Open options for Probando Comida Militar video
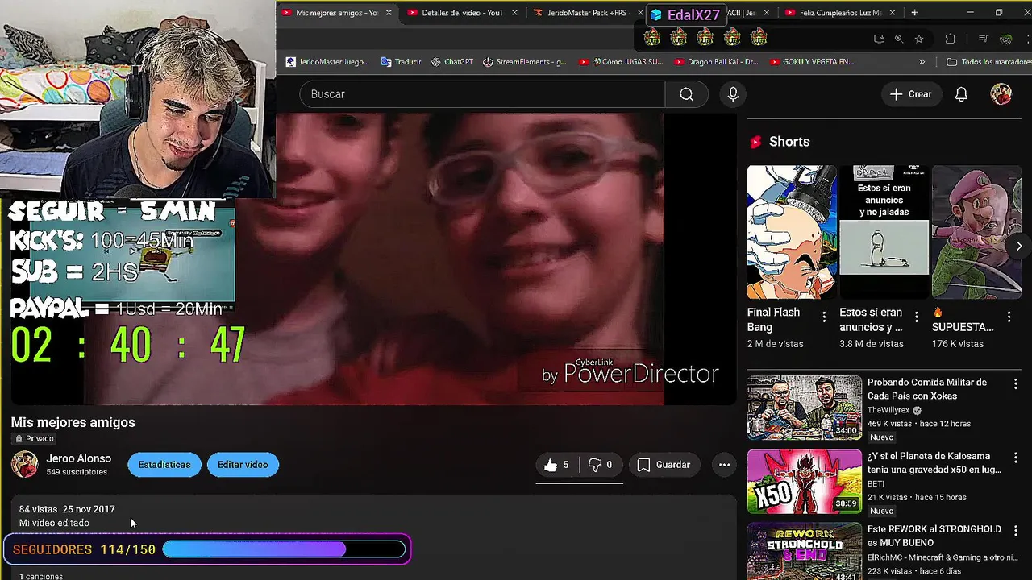Screen dimensions: 1032x580 (x=1016, y=383)
